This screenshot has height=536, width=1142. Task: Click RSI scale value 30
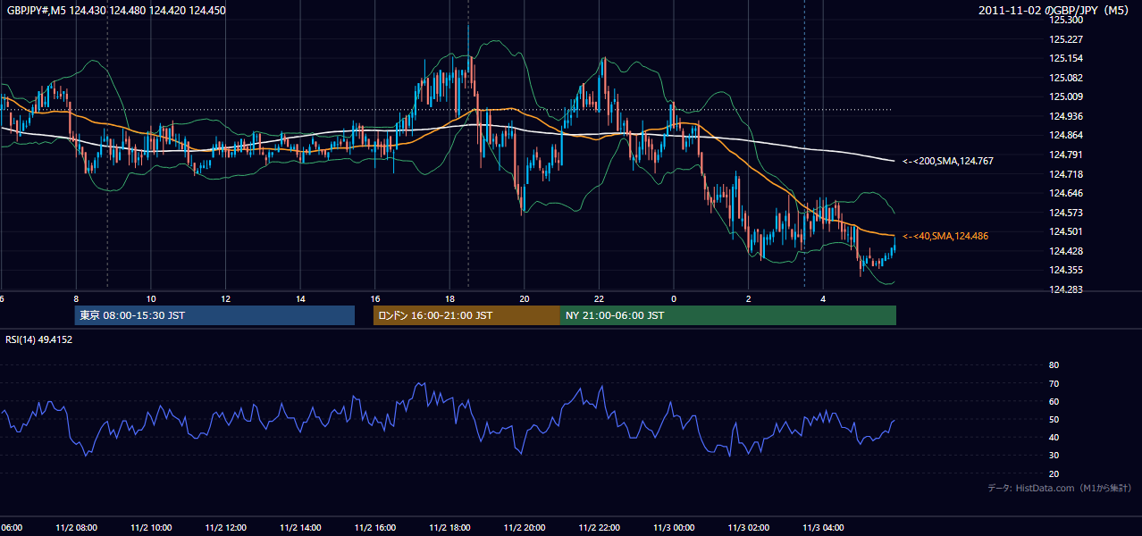point(1054,456)
